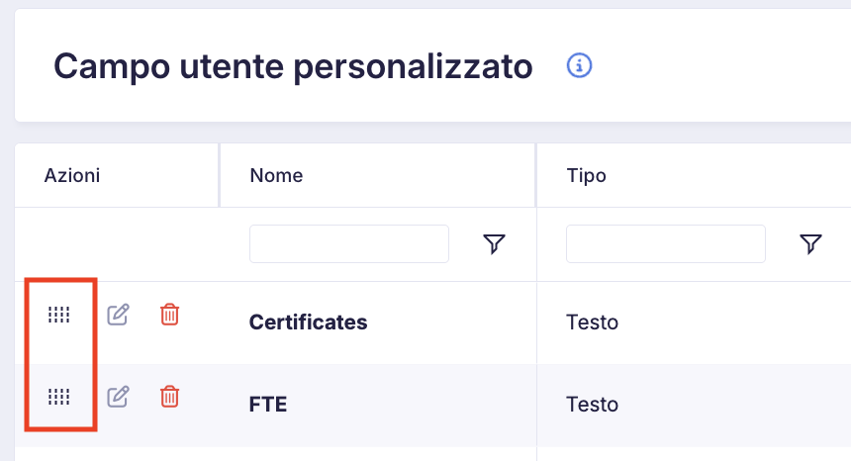Click Testo type in FTE row
Image resolution: width=851 pixels, height=461 pixels.
pos(592,404)
